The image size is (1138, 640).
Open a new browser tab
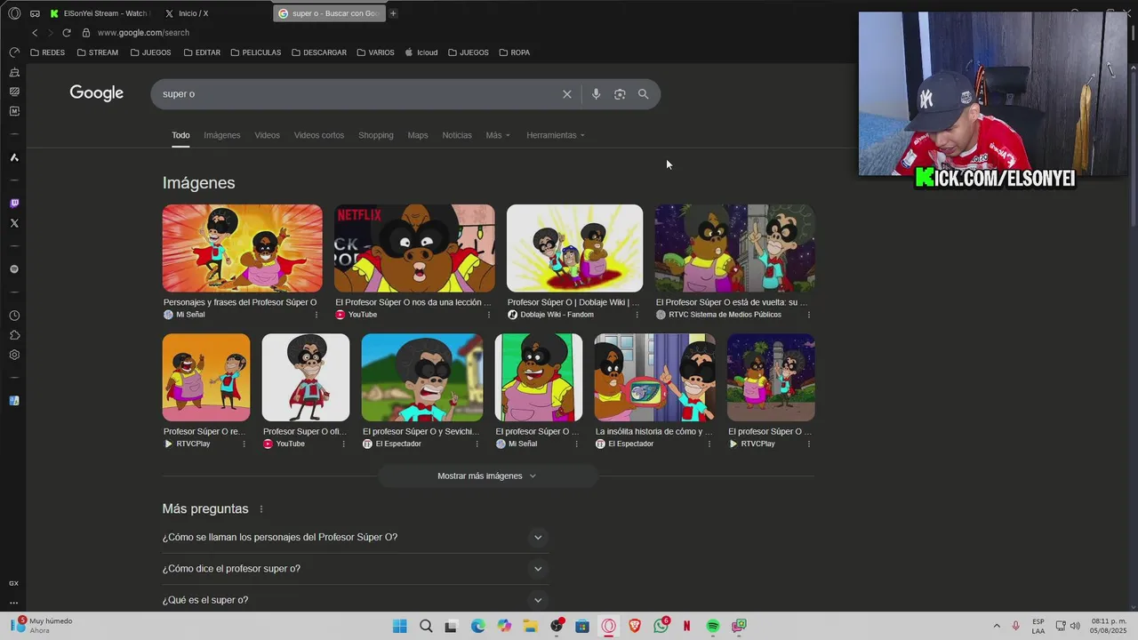coord(393,13)
